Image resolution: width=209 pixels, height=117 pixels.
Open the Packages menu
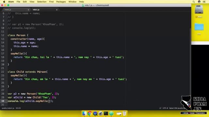[x=61, y=2]
